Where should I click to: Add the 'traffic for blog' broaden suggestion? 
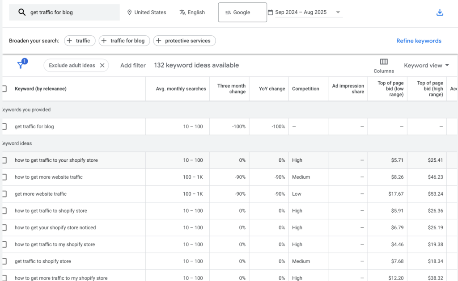[x=124, y=41]
